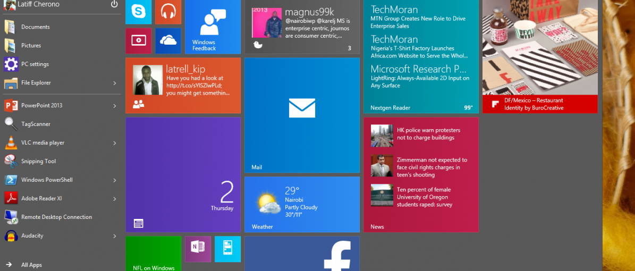
Task: Launch File Explorer
Action: 62,83
